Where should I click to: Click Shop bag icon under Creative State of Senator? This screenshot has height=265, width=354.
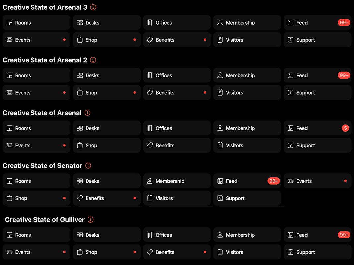(x=10, y=198)
